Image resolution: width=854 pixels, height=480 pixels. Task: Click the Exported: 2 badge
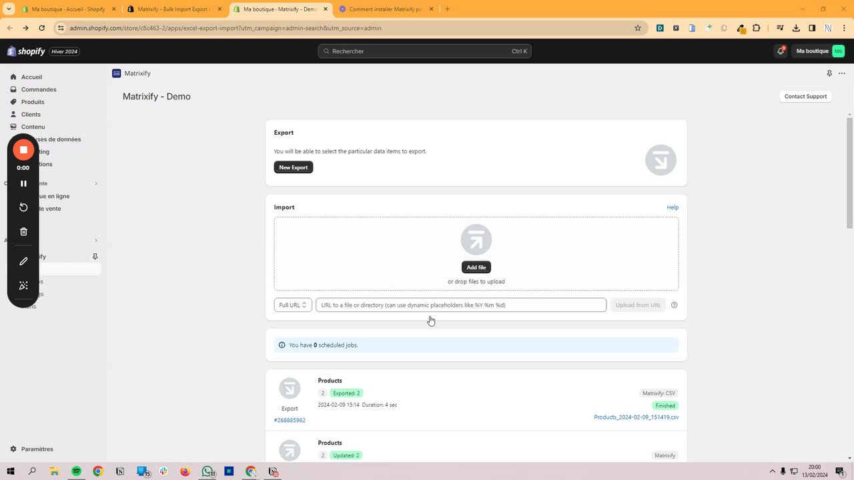click(346, 393)
